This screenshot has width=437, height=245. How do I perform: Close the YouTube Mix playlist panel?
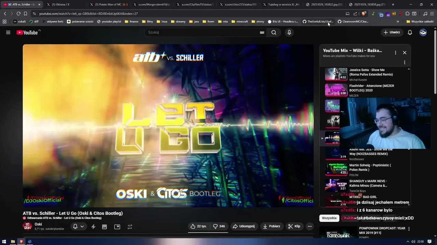[405, 53]
